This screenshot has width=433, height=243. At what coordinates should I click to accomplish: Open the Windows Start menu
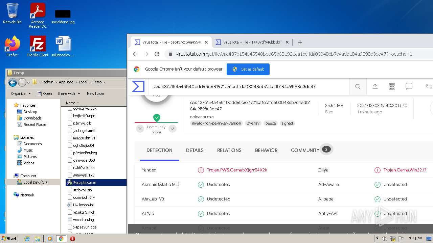click(9, 239)
